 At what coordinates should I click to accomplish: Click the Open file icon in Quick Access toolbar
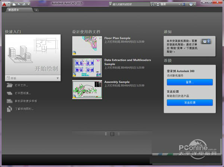19,4
